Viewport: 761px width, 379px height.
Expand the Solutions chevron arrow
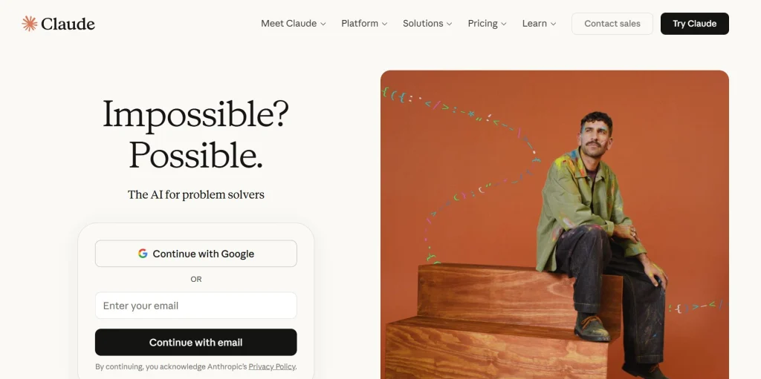click(449, 24)
